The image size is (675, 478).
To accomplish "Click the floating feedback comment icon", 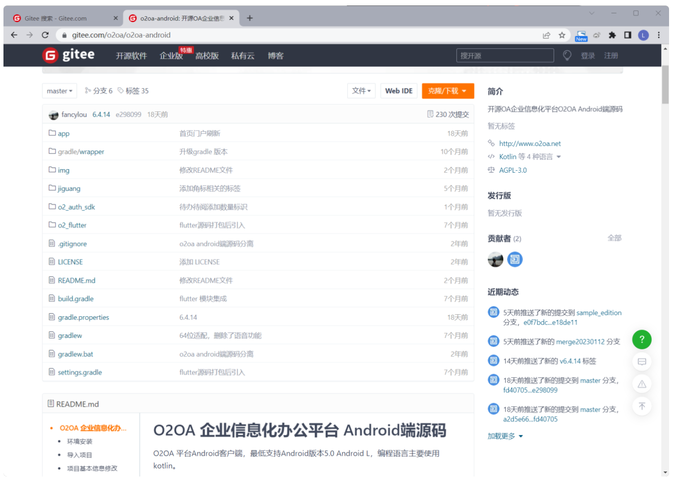I will [642, 362].
